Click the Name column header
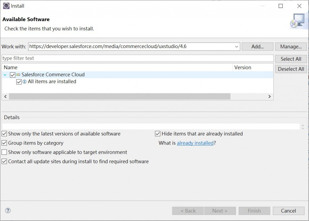 pos(11,67)
